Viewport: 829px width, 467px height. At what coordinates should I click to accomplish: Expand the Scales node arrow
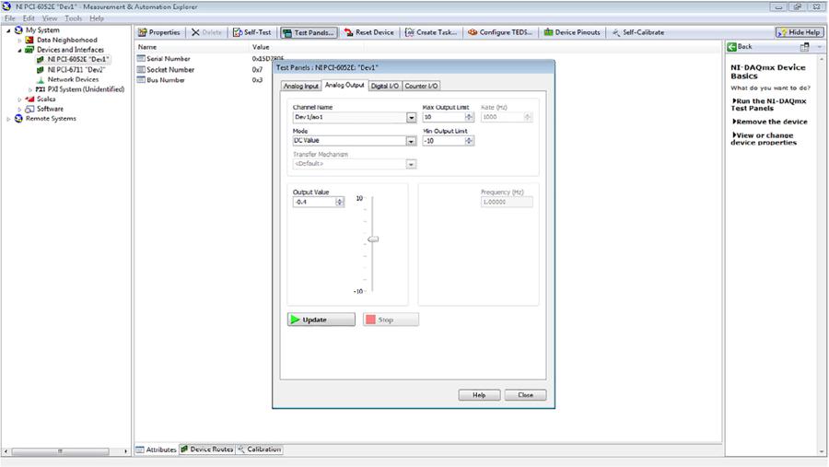[x=19, y=99]
